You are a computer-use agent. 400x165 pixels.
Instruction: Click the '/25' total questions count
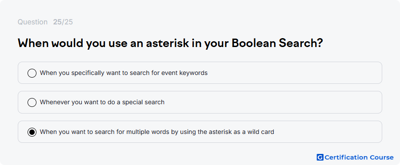click(67, 22)
